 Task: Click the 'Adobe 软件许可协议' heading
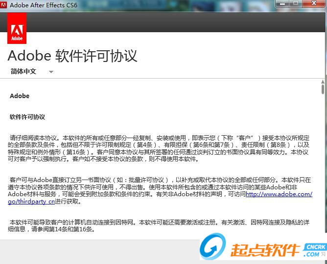tap(72, 56)
